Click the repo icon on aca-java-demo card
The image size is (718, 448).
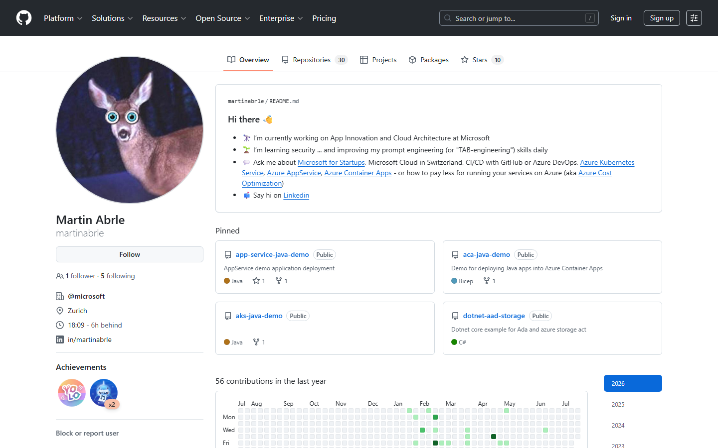(x=455, y=255)
